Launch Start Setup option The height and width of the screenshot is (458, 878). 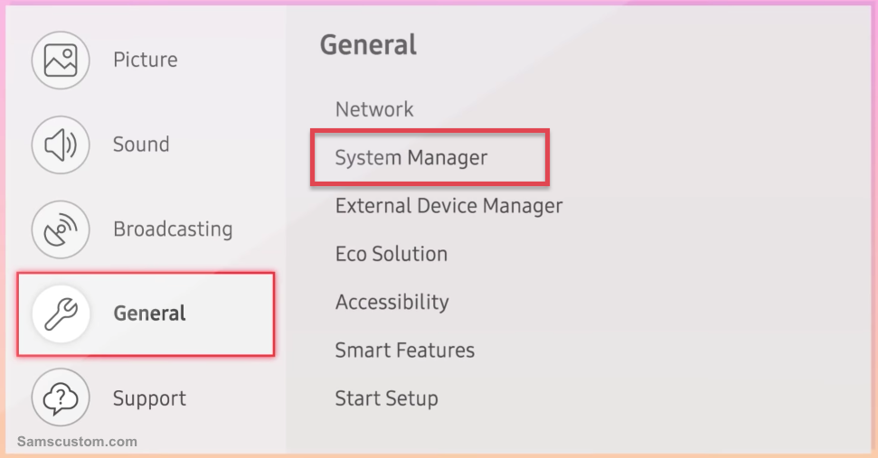click(x=386, y=398)
